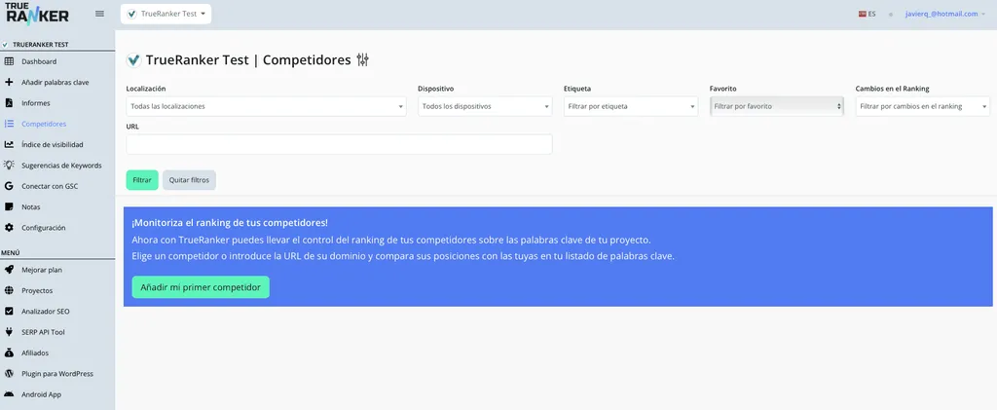Open Filtrar por etiqueta dropdown
This screenshot has width=997, height=410.
coord(631,106)
